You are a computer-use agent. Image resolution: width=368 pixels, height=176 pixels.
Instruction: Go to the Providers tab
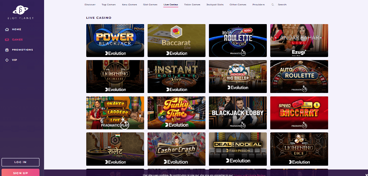click(x=258, y=5)
